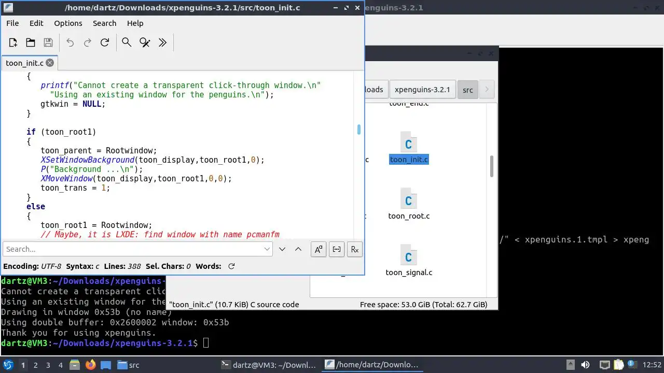Toggle Regular Expression (Rx) search option

pos(355,249)
